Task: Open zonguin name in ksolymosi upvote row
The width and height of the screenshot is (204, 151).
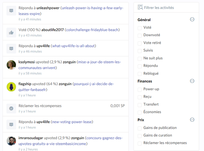Action: click(69, 62)
